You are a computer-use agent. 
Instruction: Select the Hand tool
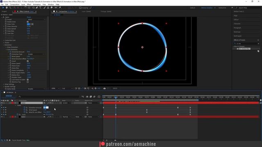click(7, 8)
